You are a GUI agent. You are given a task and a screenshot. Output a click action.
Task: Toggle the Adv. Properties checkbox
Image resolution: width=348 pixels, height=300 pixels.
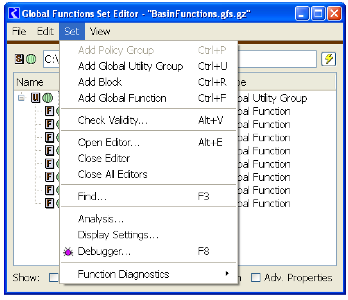click(256, 278)
